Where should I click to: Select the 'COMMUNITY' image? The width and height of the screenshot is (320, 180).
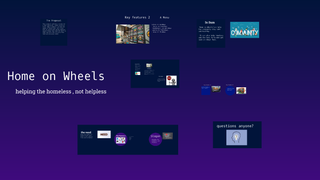click(x=245, y=30)
